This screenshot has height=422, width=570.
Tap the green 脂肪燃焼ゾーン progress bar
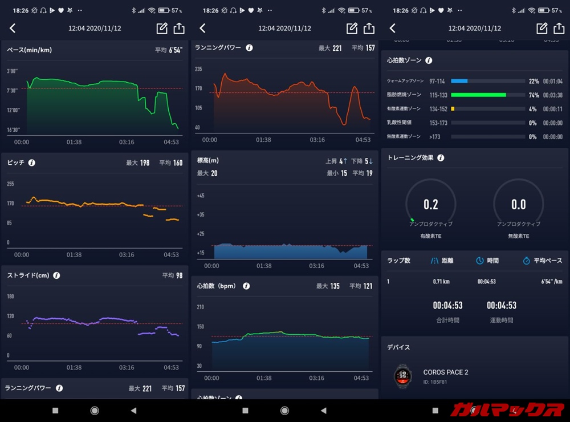pos(478,95)
